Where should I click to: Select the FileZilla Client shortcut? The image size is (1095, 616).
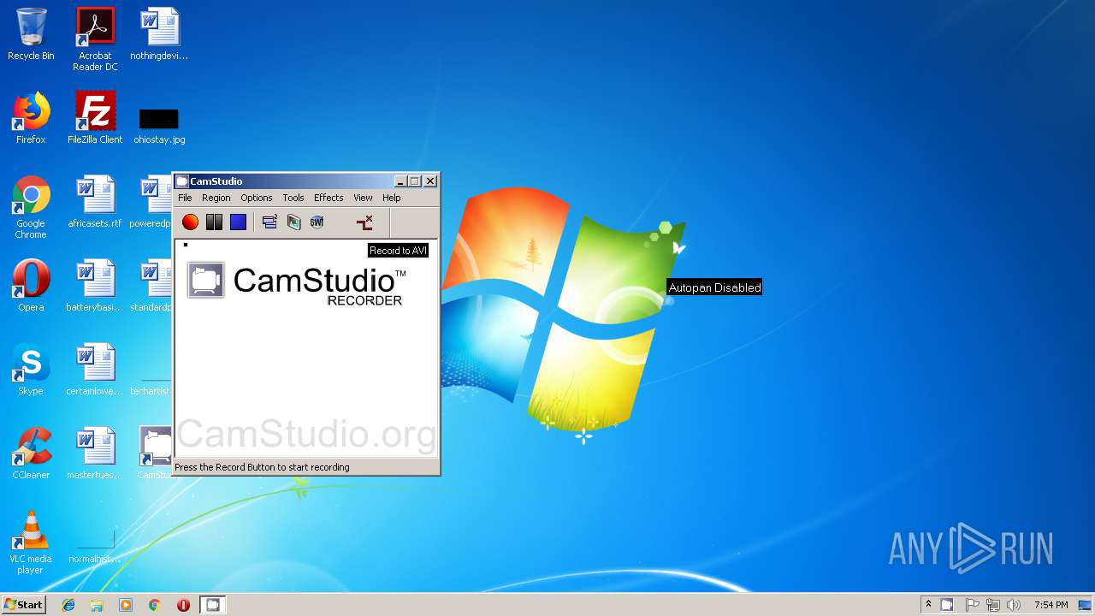point(95,118)
